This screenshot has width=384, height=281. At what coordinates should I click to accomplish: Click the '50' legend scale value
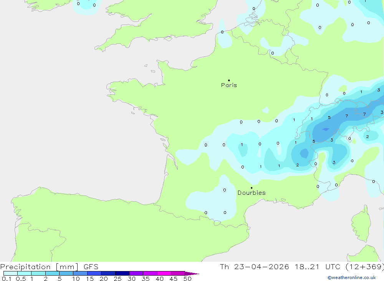click(187, 279)
